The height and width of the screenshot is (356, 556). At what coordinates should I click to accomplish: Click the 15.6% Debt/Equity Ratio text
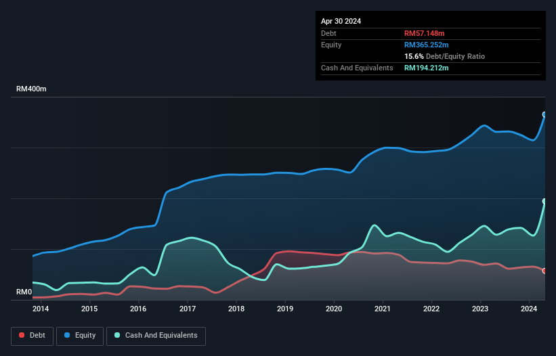click(445, 56)
